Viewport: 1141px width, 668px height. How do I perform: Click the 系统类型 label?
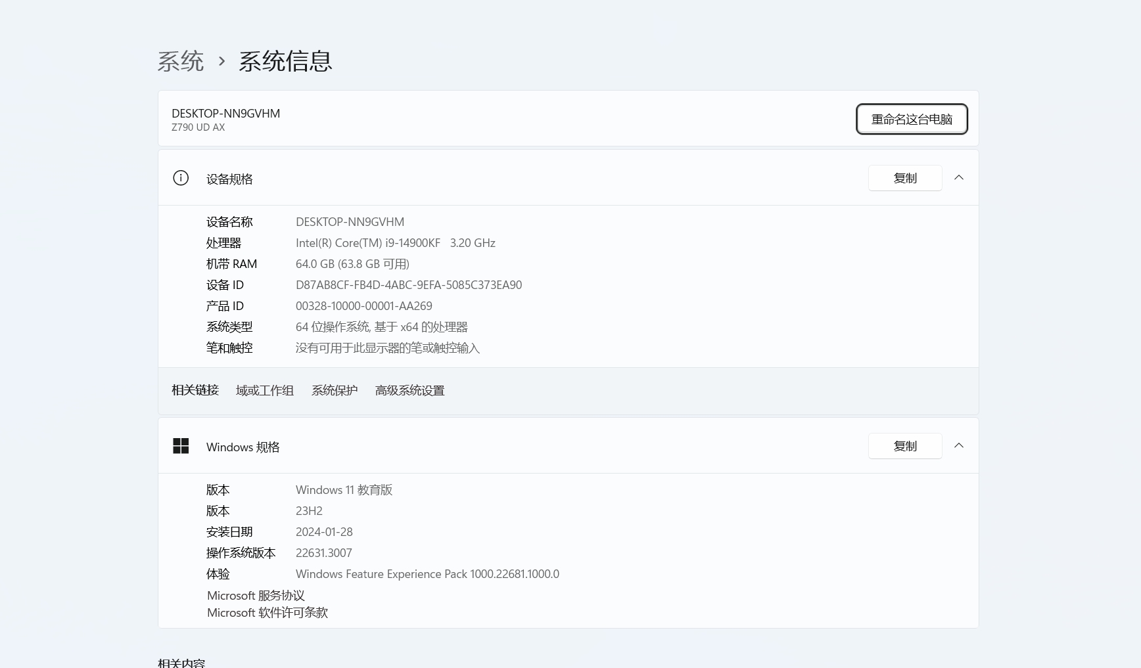click(229, 327)
